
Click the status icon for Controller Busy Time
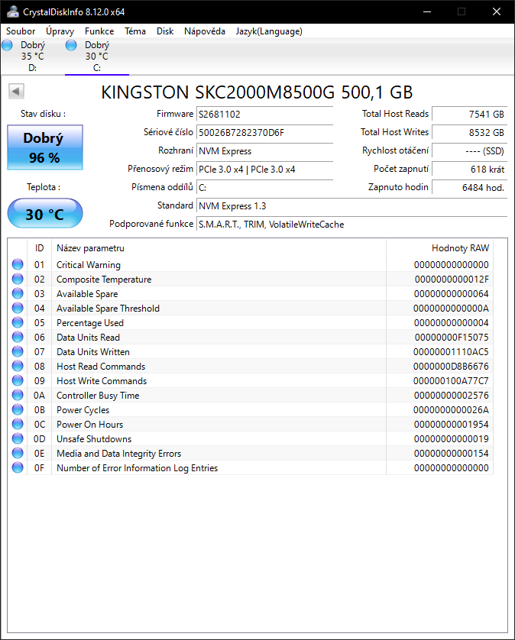pos(18,395)
